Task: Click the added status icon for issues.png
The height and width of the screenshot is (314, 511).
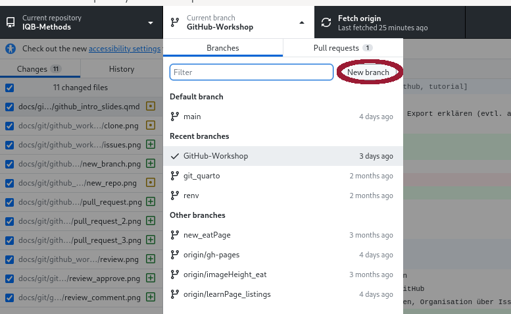Action: click(151, 144)
